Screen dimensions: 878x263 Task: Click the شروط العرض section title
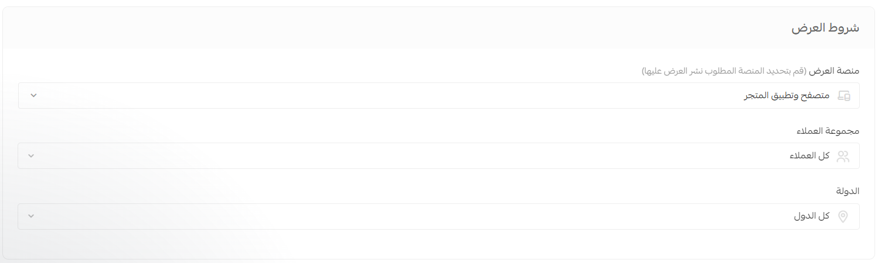click(825, 29)
